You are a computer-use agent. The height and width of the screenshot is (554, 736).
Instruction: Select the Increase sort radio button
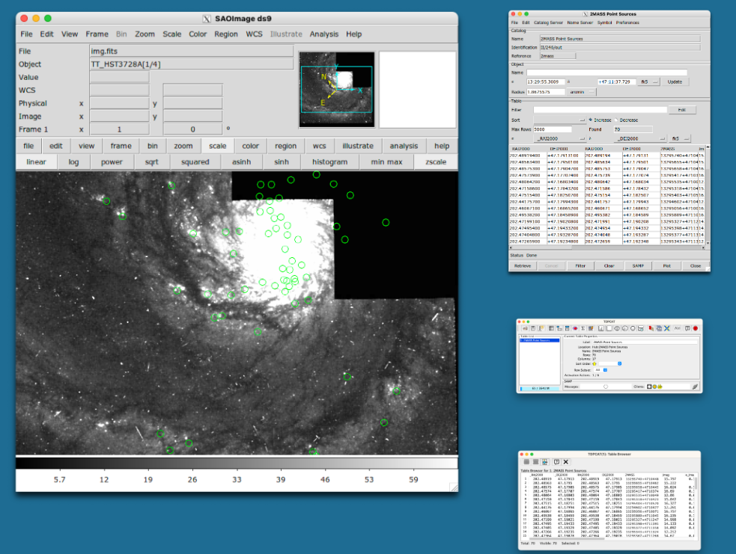tap(591, 120)
